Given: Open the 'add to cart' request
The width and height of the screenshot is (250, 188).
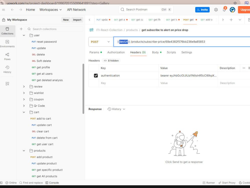Looking at the screenshot, I should (x=41, y=119).
